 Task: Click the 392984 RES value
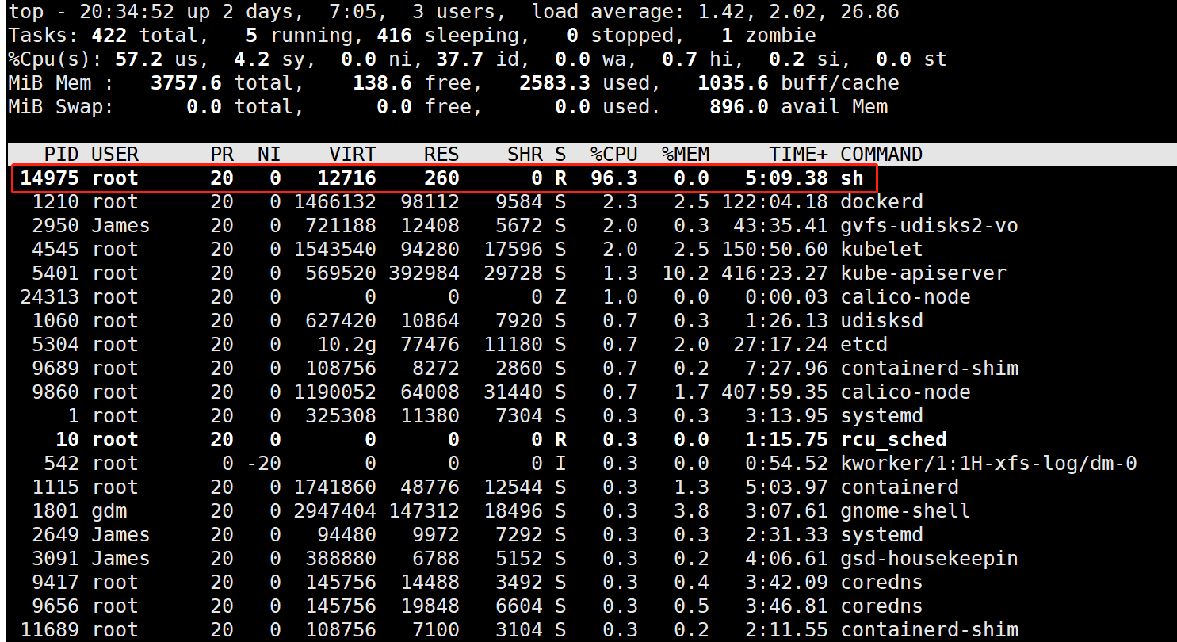424,273
